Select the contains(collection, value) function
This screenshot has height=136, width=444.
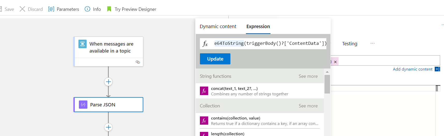(260, 121)
